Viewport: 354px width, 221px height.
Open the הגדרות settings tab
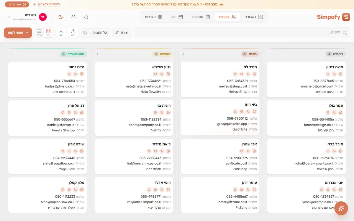(x=154, y=17)
